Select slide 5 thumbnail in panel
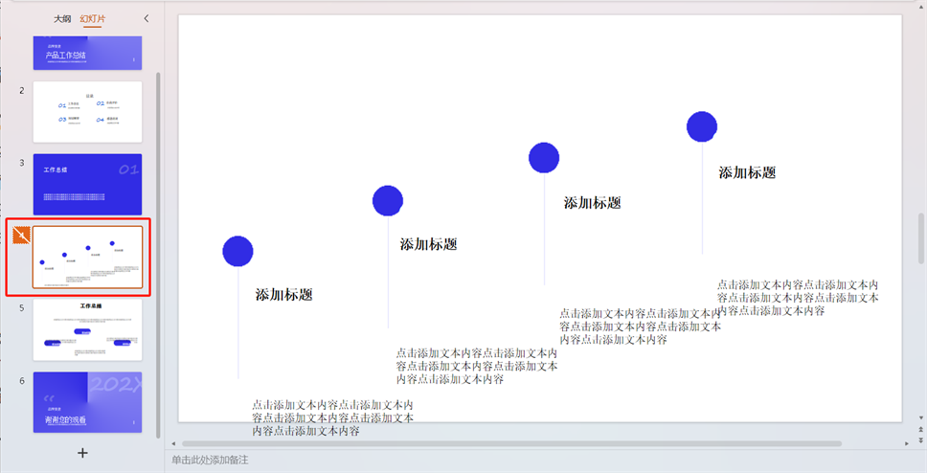927x473 pixels. click(87, 329)
